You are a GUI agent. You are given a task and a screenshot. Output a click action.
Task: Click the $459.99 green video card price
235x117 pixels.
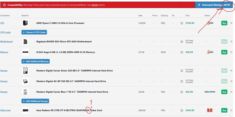pyautogui.click(x=190, y=110)
